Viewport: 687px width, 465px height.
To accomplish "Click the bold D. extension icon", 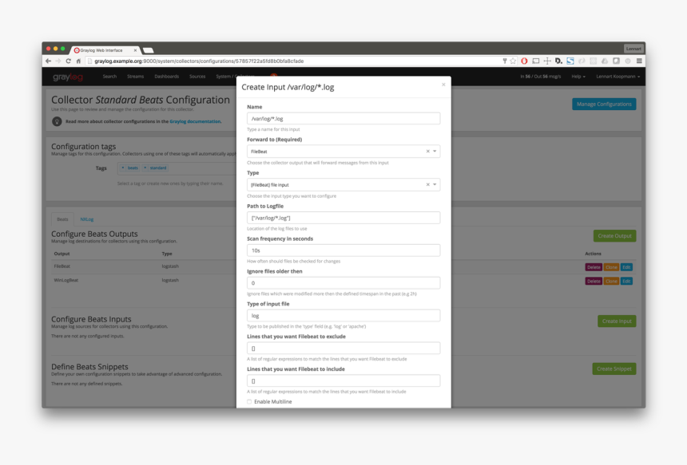I will pos(558,61).
